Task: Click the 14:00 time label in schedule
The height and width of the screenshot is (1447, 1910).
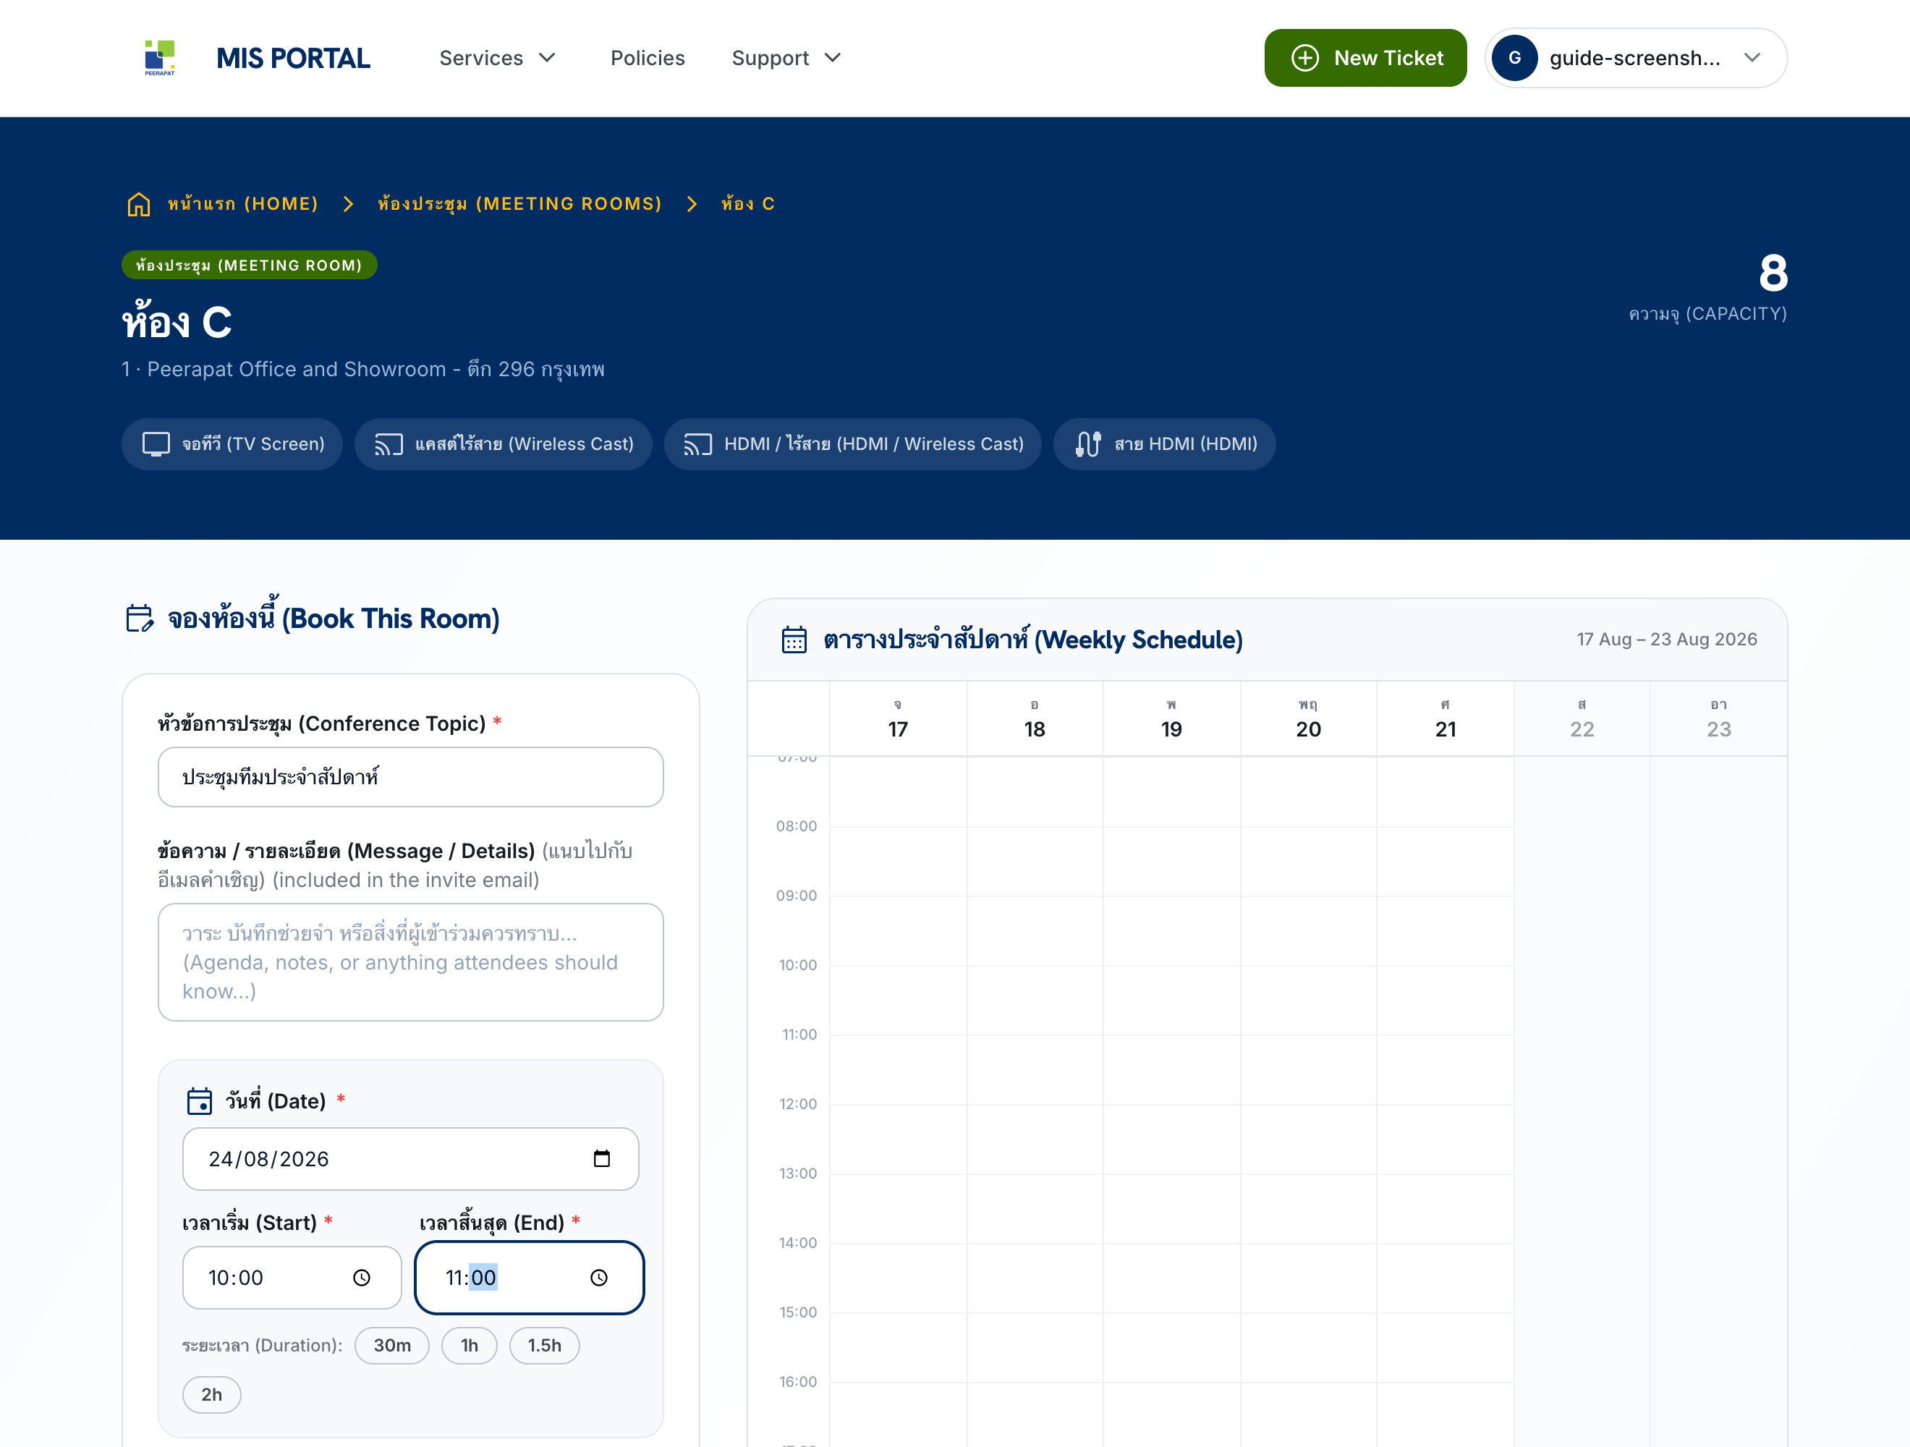Action: pos(798,1243)
